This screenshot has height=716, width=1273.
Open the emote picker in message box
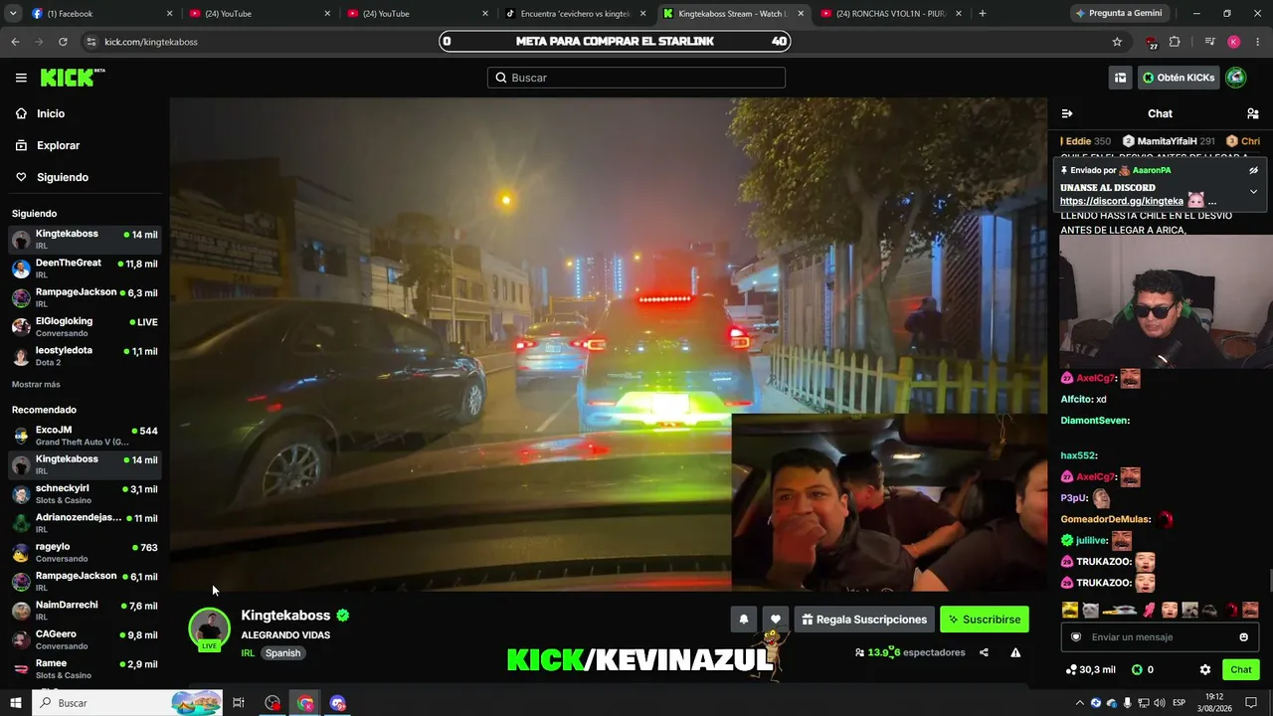point(1243,637)
